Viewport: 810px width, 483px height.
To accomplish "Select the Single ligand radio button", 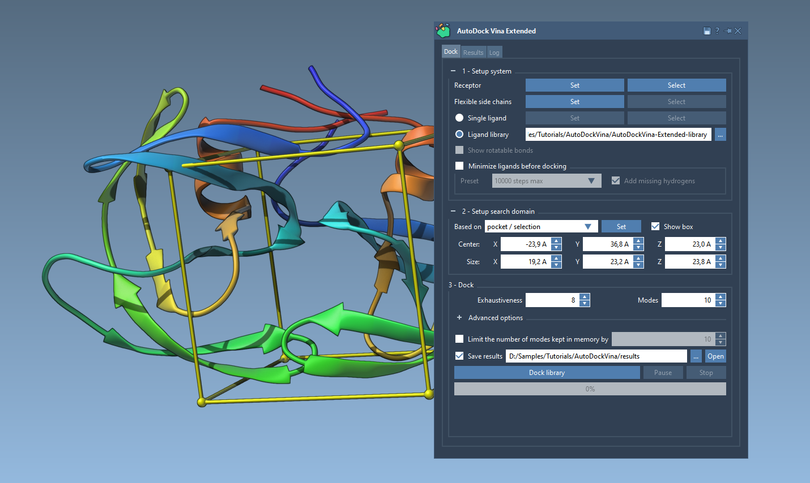I will click(459, 118).
